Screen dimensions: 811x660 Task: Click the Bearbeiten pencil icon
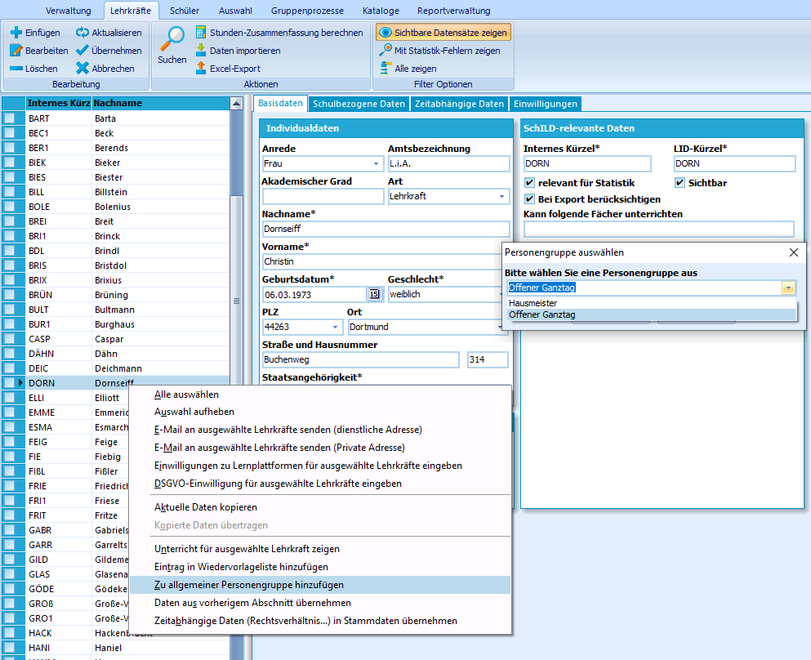[x=16, y=51]
